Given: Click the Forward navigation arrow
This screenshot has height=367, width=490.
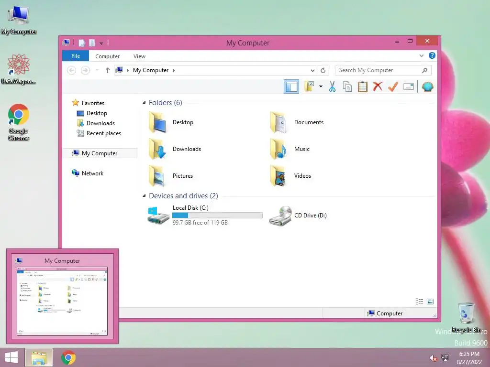Looking at the screenshot, I should [x=85, y=70].
